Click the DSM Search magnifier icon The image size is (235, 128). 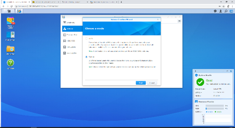point(226,11)
